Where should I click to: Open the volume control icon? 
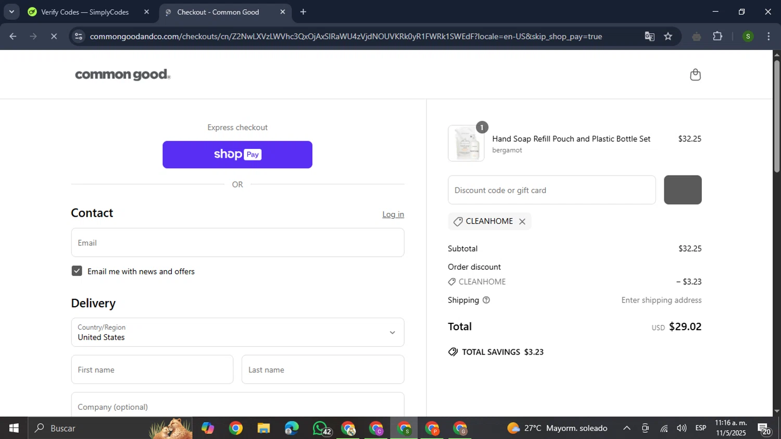tap(682, 428)
